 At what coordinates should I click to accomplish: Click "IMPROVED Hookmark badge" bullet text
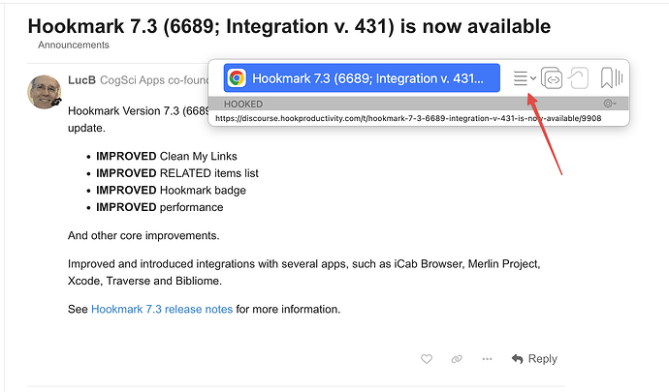click(171, 190)
